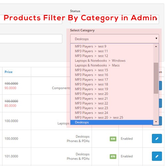This screenshot has width=166, height=166.
Task: Edit product with quantity 939
Action: [157, 138]
